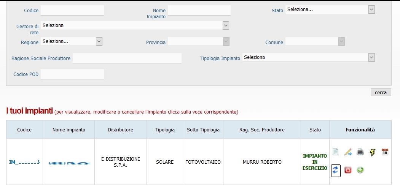Click the pencil edit icon
Viewport: 400px width, 188px height.
[x=348, y=152]
